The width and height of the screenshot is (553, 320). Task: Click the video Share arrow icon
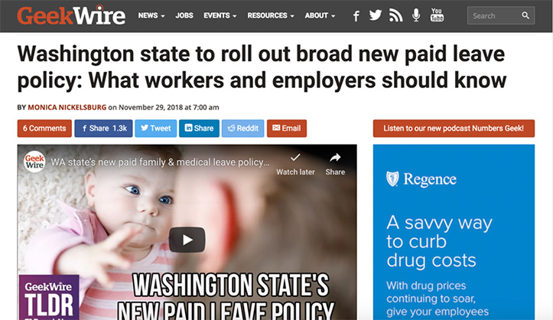tap(335, 158)
